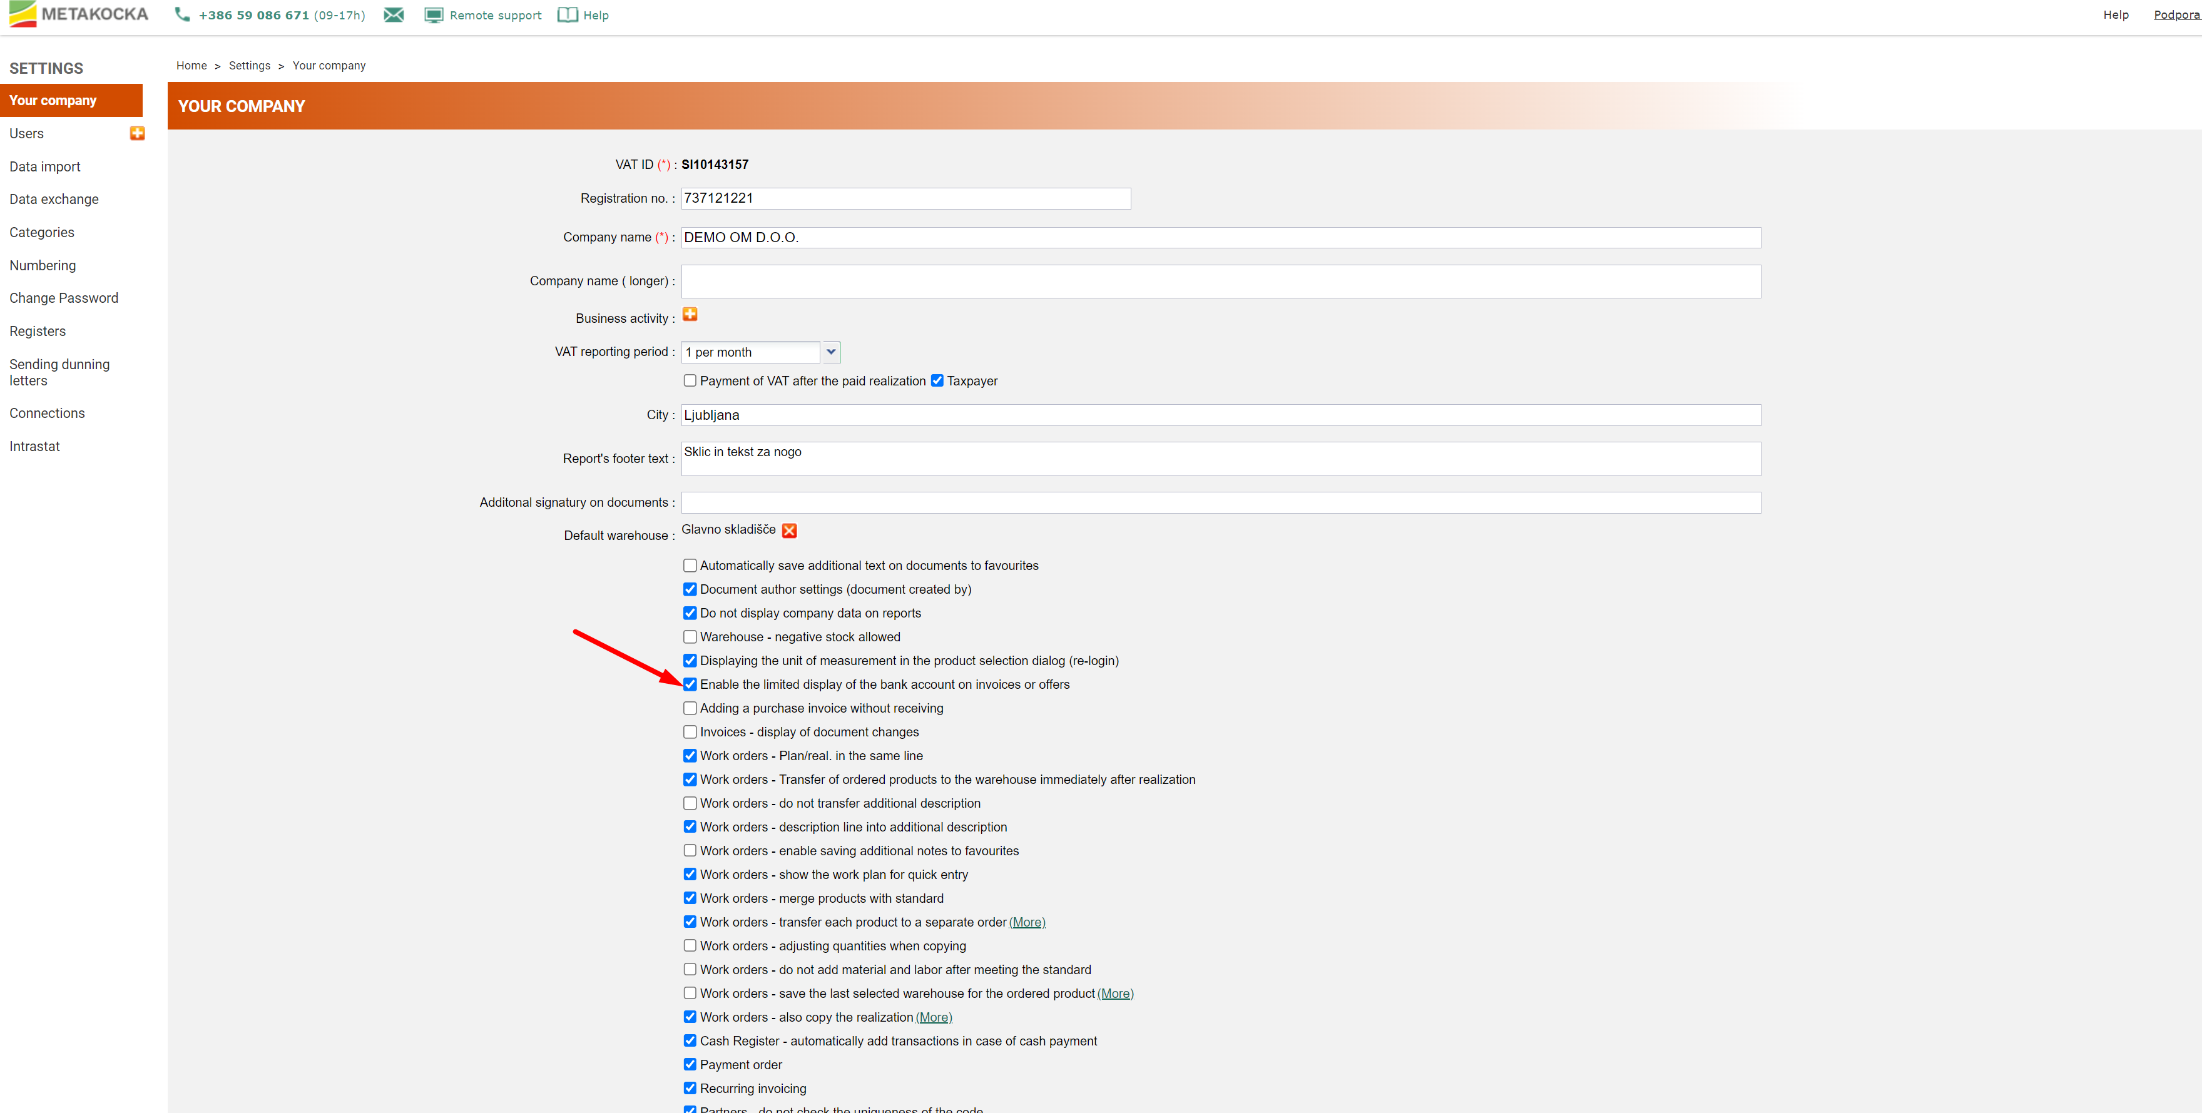The image size is (2202, 1113).
Task: Click the plus icon next to Users
Action: (x=137, y=133)
